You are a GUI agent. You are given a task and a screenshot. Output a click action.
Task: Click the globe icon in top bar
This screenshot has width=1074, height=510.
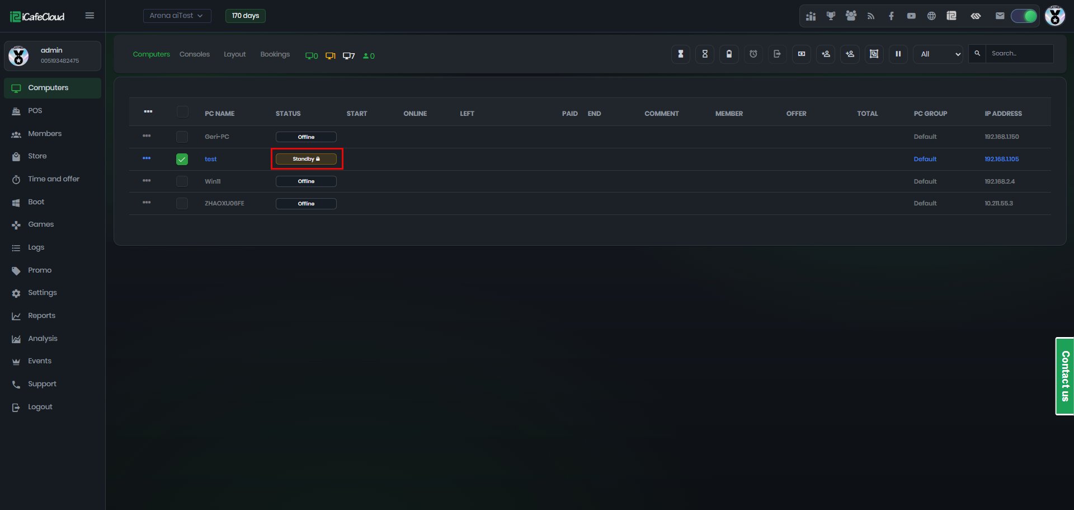[931, 16]
